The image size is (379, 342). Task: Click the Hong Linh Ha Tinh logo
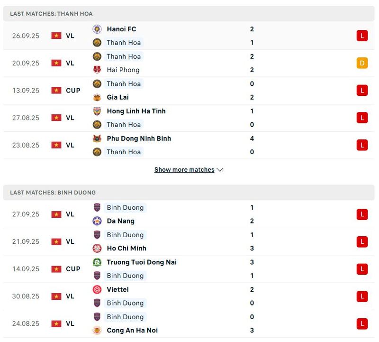tap(97, 111)
